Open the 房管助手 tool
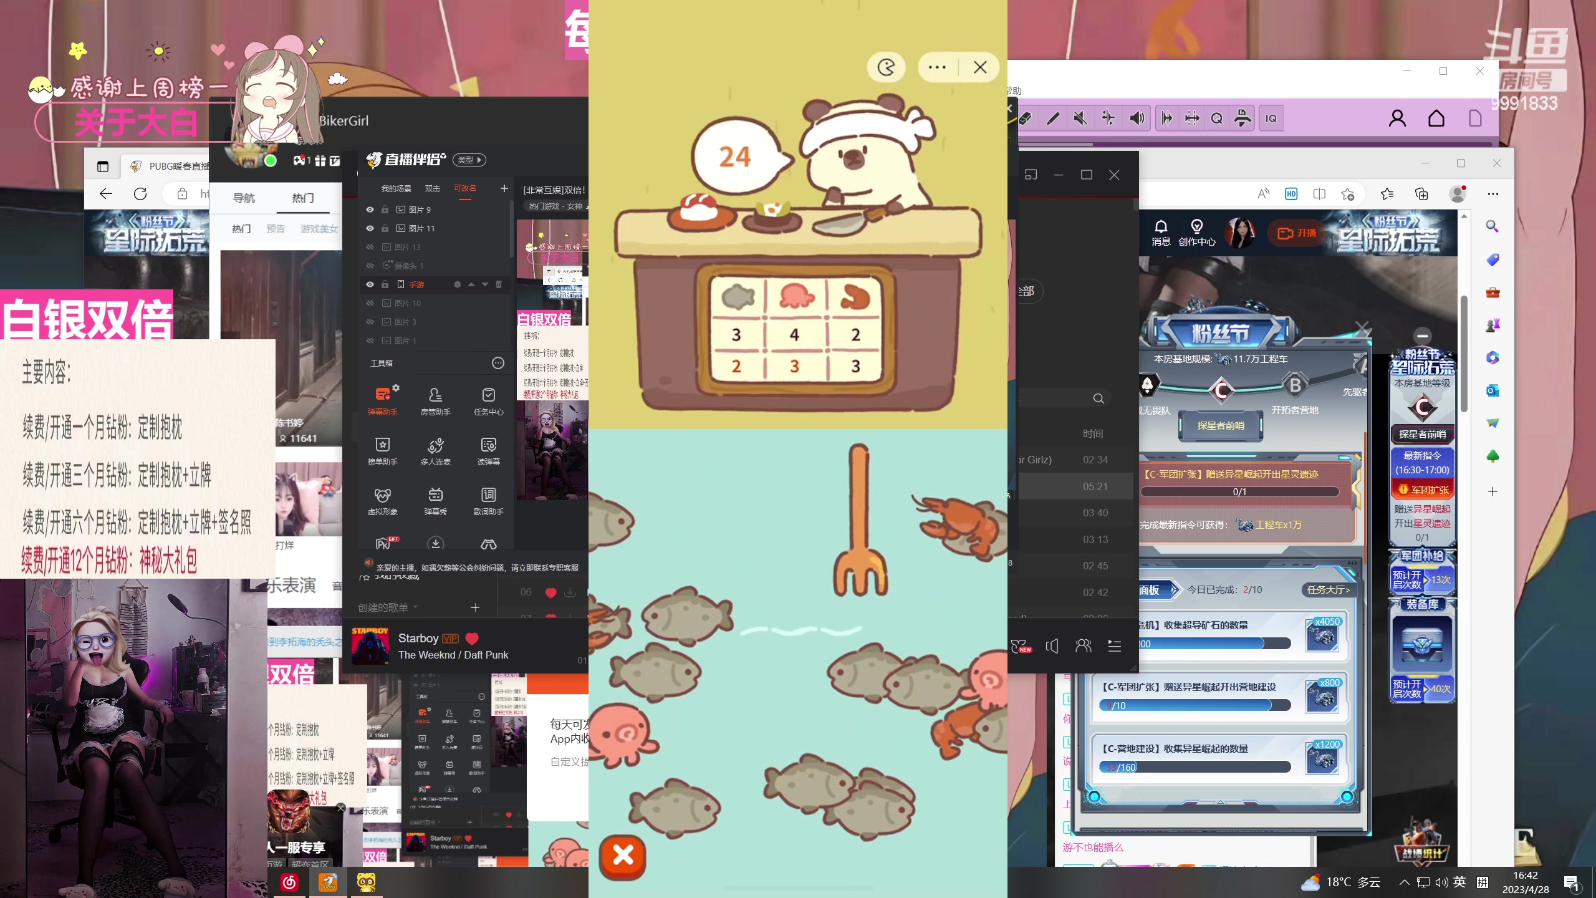Viewport: 1596px width, 898px height. [x=435, y=400]
